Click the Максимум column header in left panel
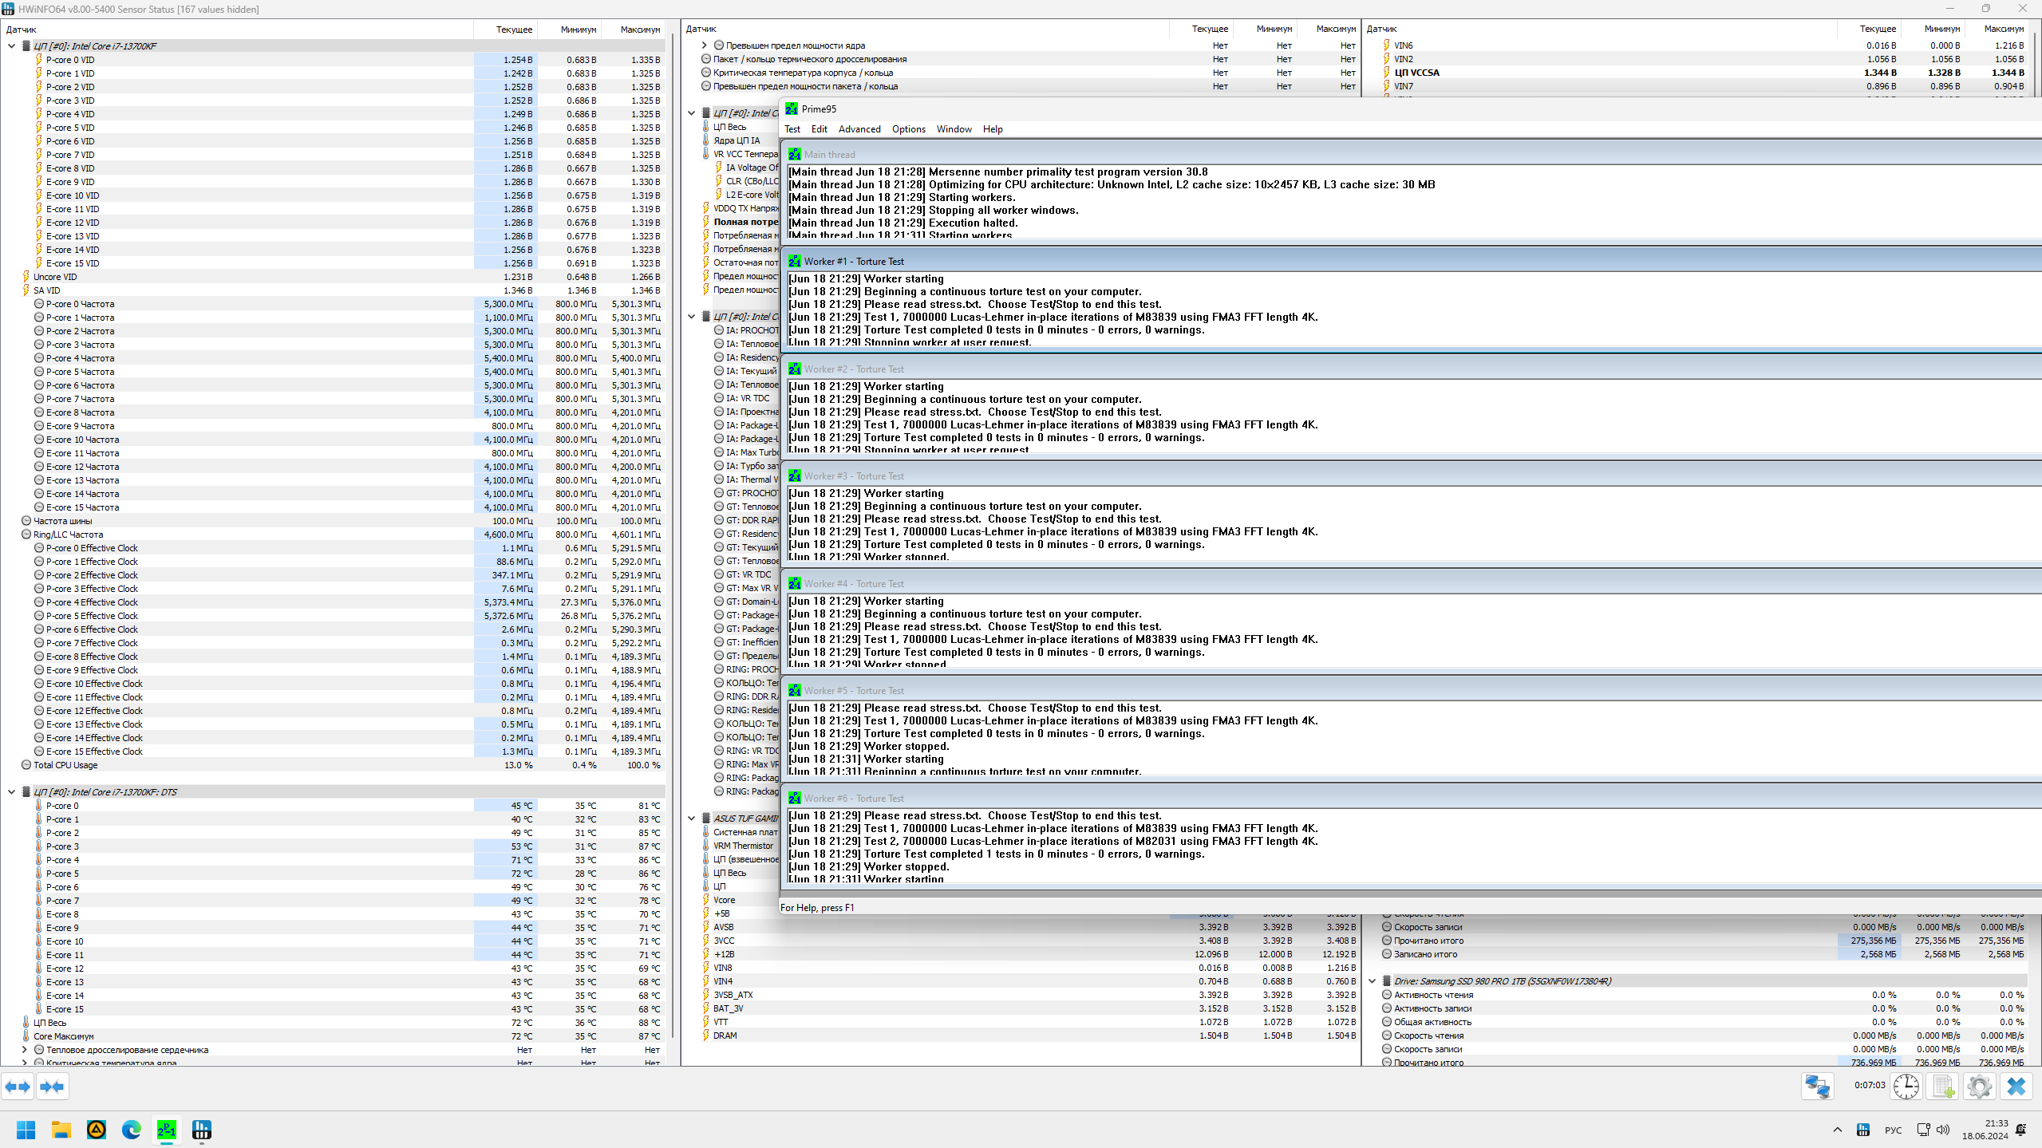The width and height of the screenshot is (2042, 1148). pyautogui.click(x=640, y=30)
